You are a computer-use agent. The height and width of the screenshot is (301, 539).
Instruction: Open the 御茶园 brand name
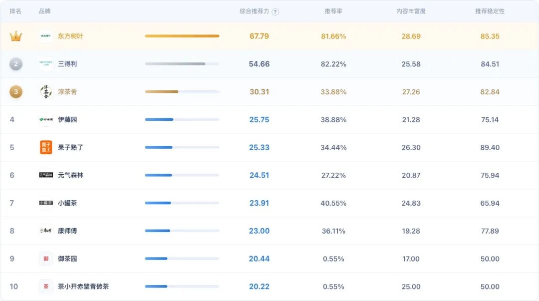tap(67, 259)
